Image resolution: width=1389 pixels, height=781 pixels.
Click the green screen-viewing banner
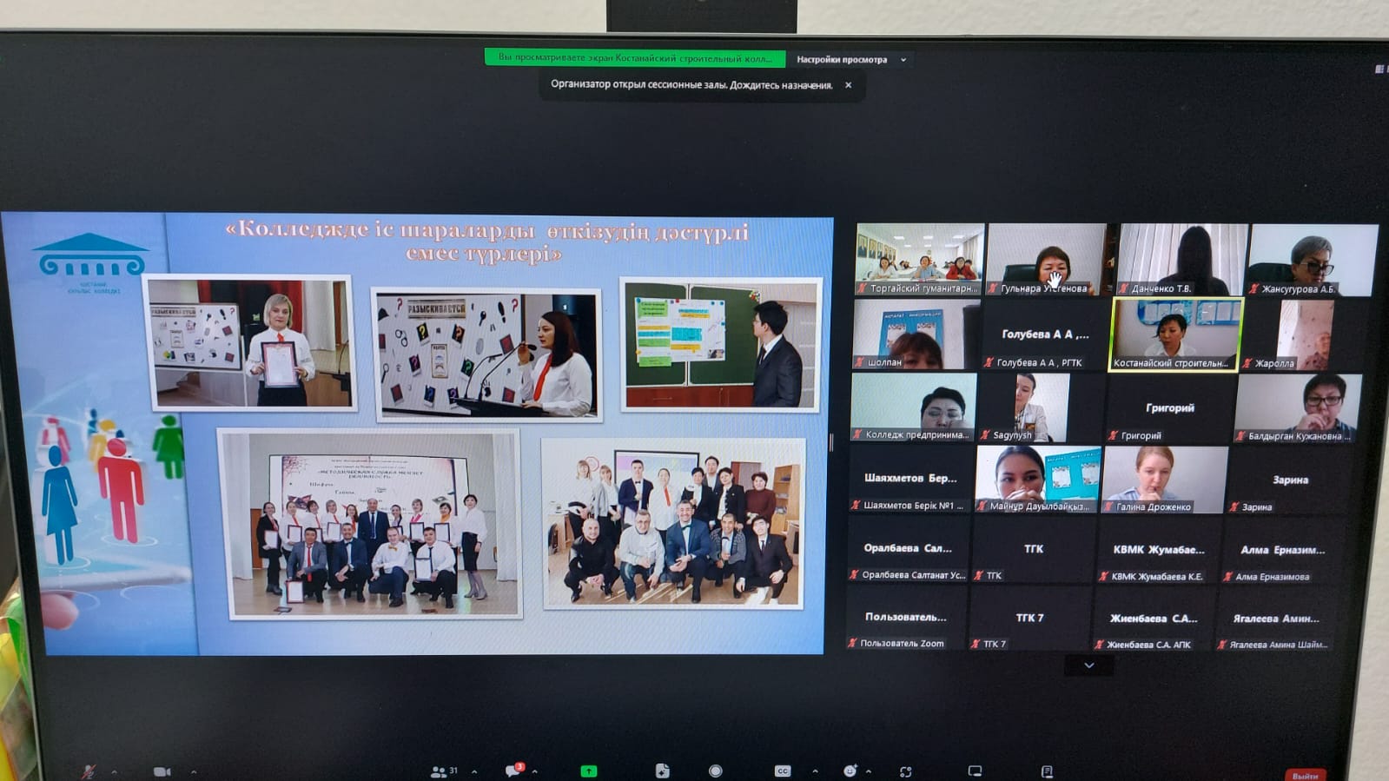(x=634, y=58)
